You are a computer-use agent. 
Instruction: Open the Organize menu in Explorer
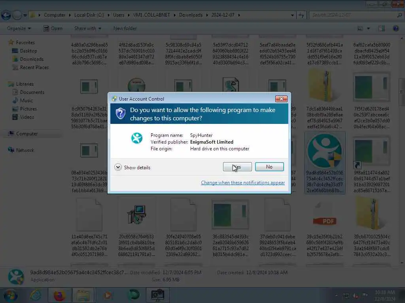click(x=19, y=28)
